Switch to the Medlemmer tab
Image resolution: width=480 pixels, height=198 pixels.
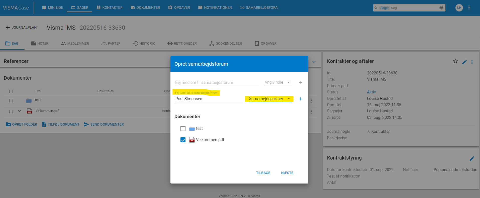pyautogui.click(x=75, y=43)
